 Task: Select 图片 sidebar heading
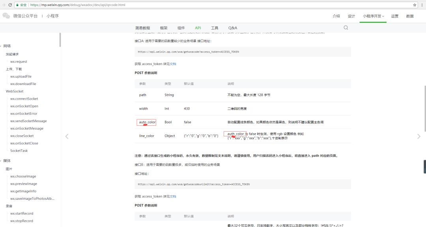coord(9,169)
